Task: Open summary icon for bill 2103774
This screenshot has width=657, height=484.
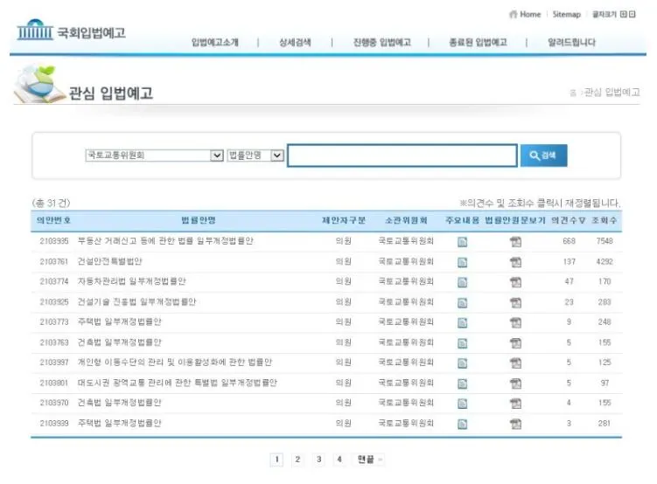Action: point(462,282)
